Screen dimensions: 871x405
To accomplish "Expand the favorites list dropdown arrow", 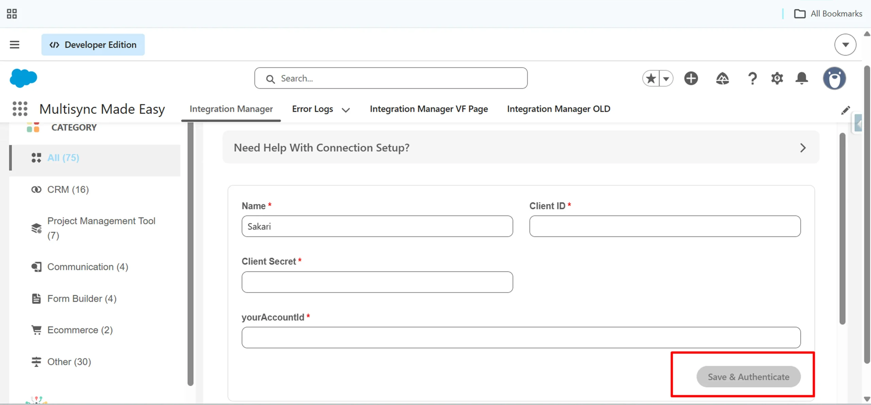I will [666, 78].
